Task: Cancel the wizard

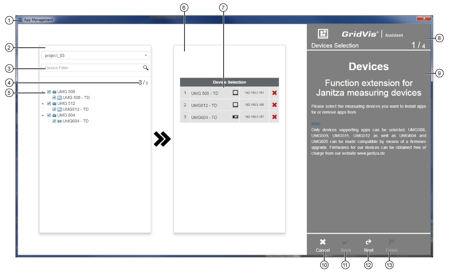Action: pyautogui.click(x=322, y=246)
